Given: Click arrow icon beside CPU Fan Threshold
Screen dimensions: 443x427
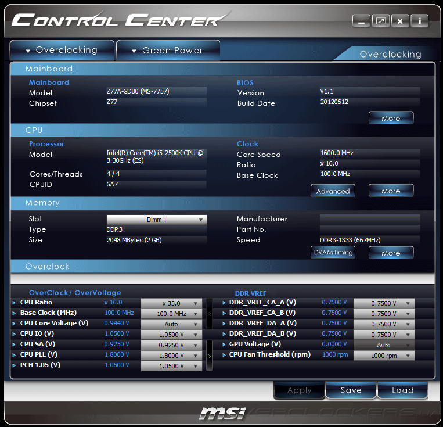Looking at the screenshot, I should point(224,355).
